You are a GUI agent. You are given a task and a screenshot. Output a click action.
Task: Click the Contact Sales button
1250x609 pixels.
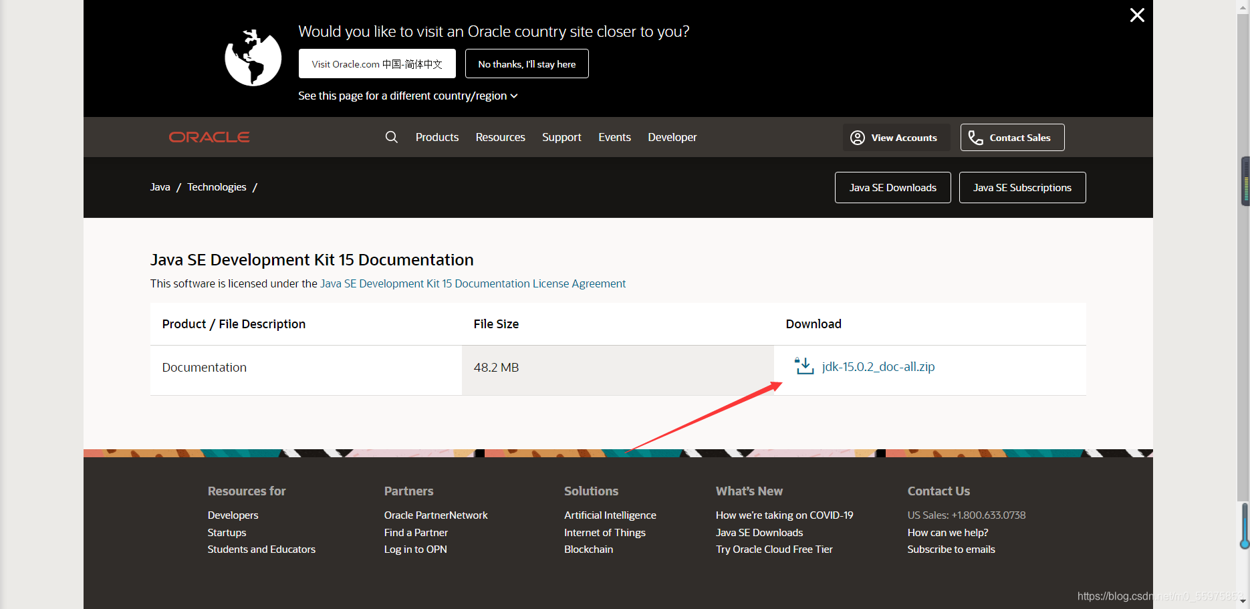coord(1013,138)
